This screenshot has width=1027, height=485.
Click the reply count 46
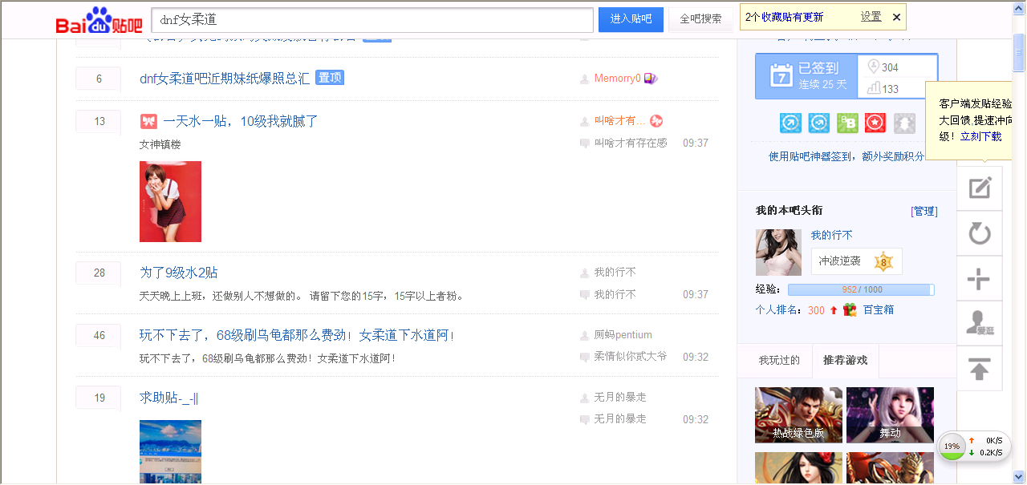[x=99, y=336]
